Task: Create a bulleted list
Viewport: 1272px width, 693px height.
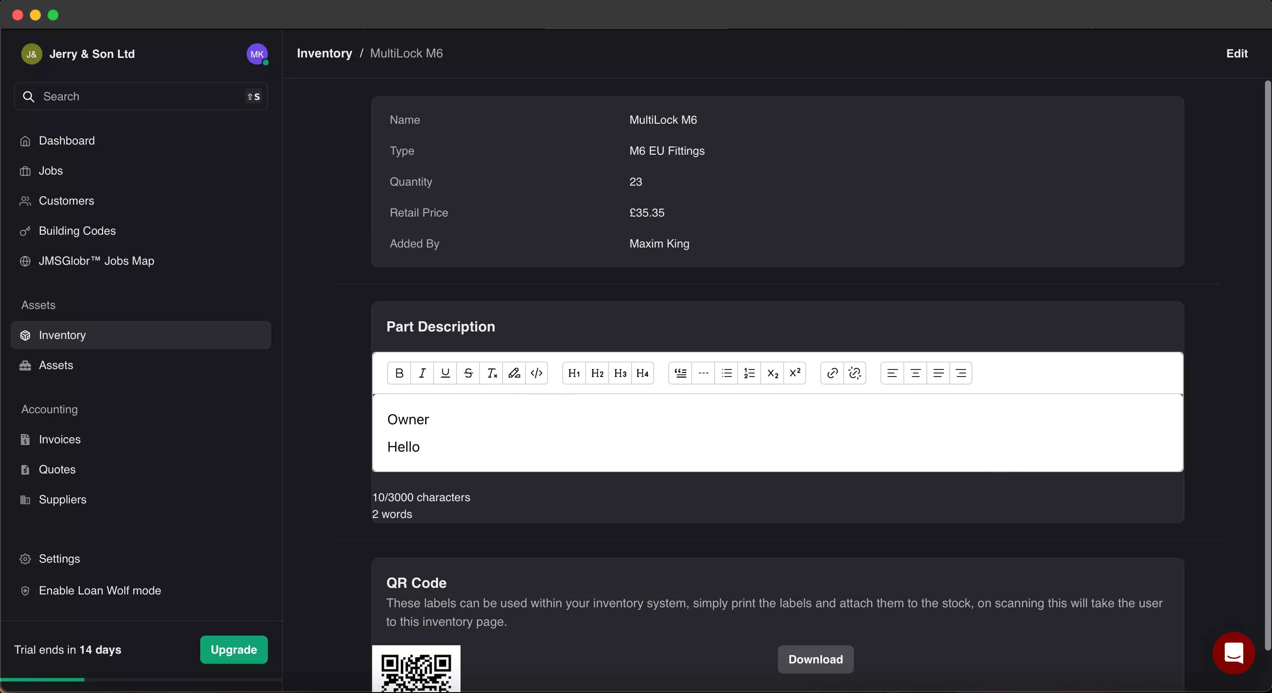Action: tap(726, 373)
